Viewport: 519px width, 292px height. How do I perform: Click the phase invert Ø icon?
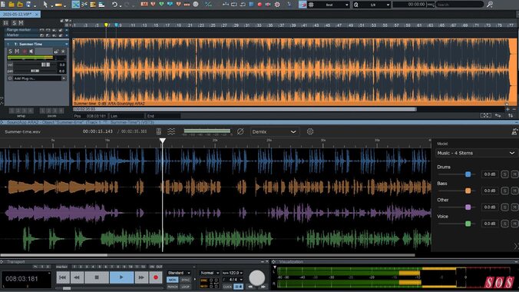(240, 131)
